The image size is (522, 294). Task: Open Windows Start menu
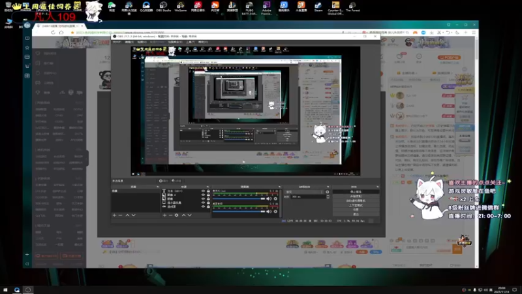click(x=5, y=289)
